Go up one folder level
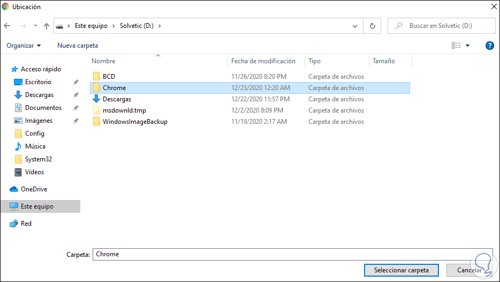Screen dimensions: 500x282 (x=47, y=26)
